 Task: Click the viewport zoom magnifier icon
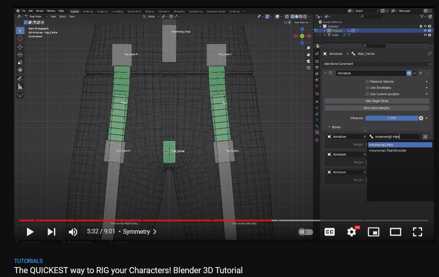tap(308, 48)
